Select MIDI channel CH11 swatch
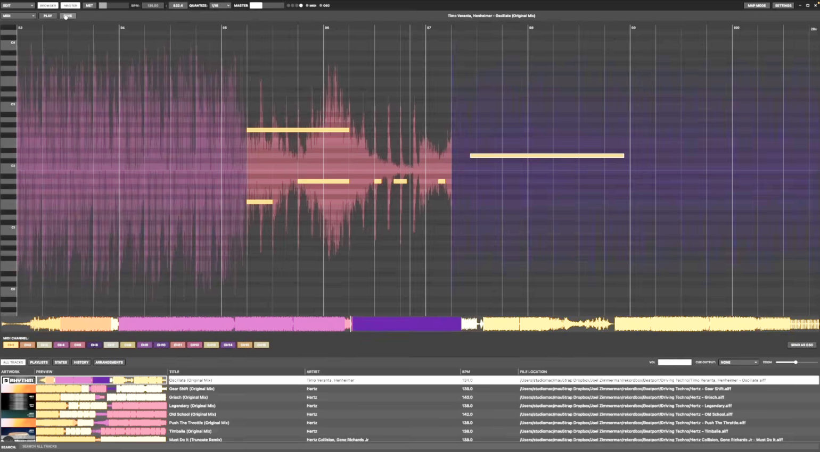 [178, 345]
